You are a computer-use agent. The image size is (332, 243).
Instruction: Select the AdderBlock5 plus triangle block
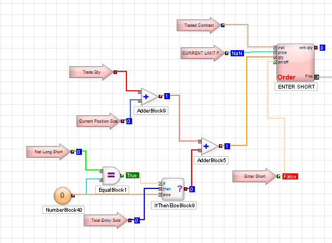(209, 146)
